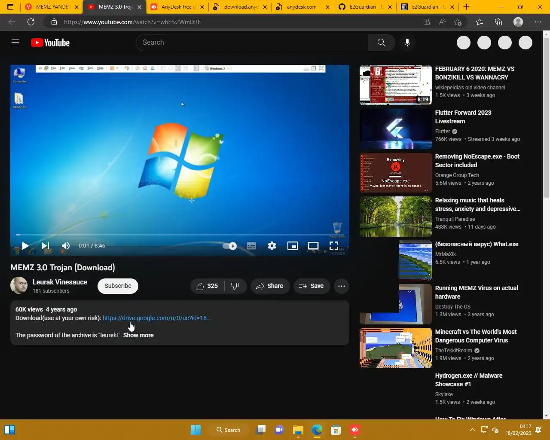Switch to AnyDesk free browser tab

[177, 7]
